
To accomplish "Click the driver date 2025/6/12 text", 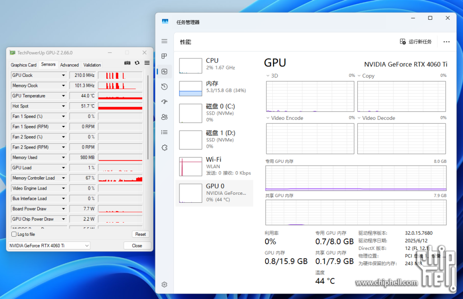I will point(416,241).
